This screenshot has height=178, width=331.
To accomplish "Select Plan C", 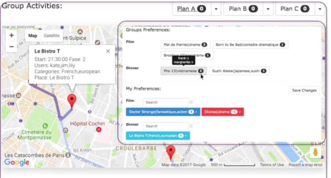I will [295, 9].
